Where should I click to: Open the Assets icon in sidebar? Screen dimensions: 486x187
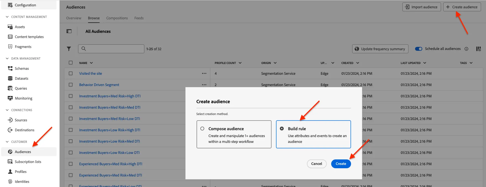coord(10,27)
